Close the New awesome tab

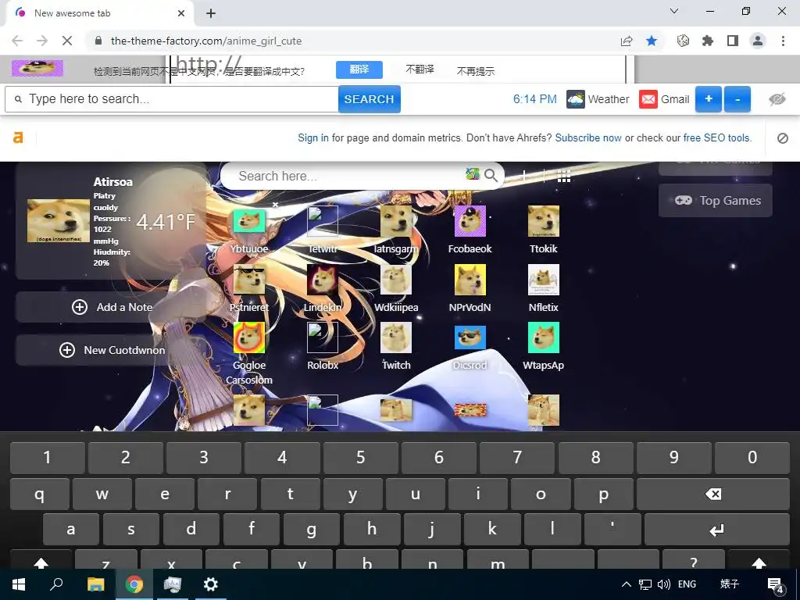click(x=181, y=13)
